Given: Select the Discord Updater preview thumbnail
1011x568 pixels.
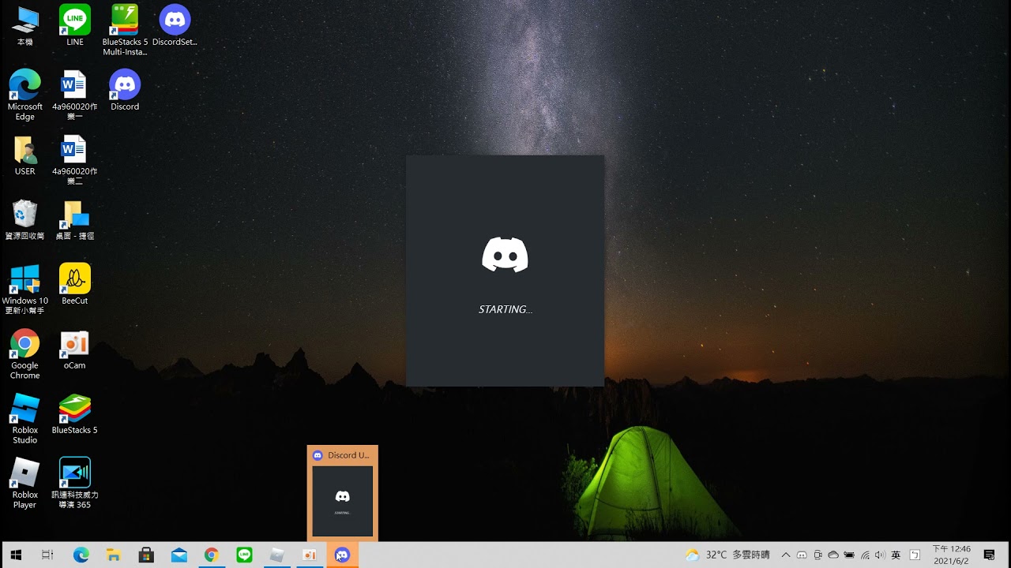Looking at the screenshot, I should pos(342,501).
